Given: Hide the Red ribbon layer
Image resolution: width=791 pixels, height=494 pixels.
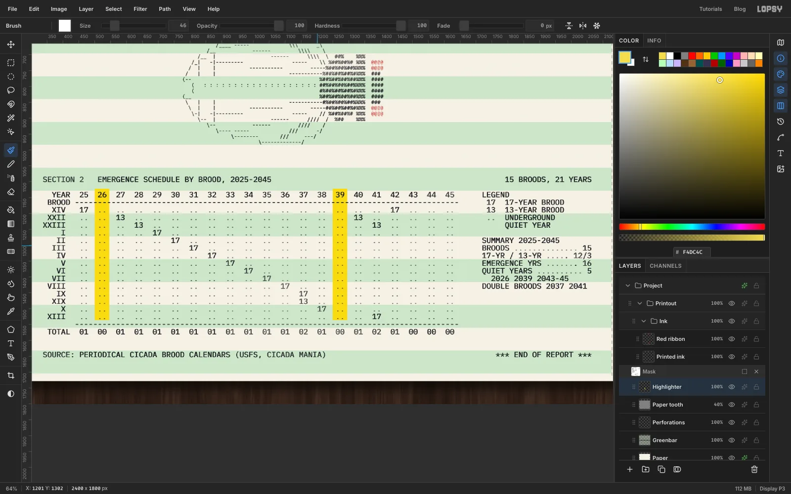Looking at the screenshot, I should coord(732,339).
